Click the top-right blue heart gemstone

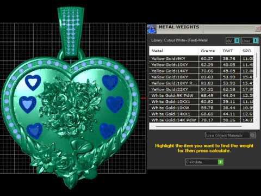[x=110, y=82]
